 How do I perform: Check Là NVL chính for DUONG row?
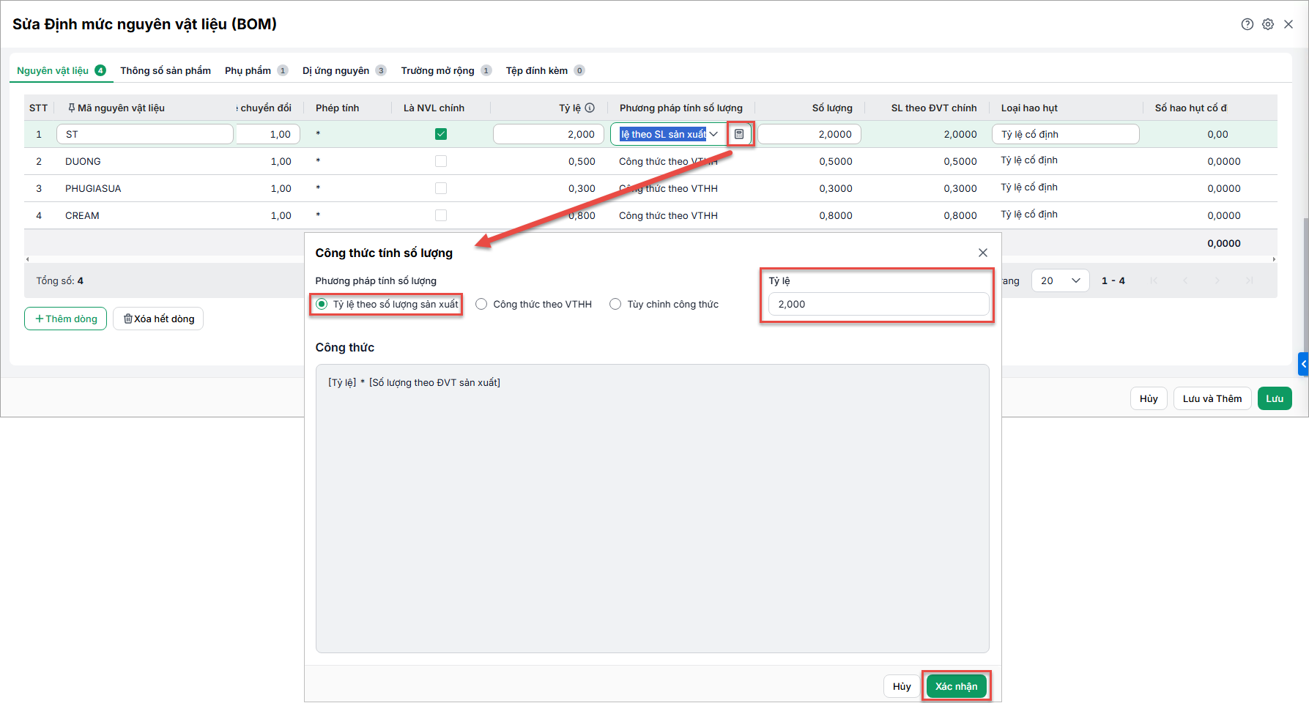(x=441, y=161)
